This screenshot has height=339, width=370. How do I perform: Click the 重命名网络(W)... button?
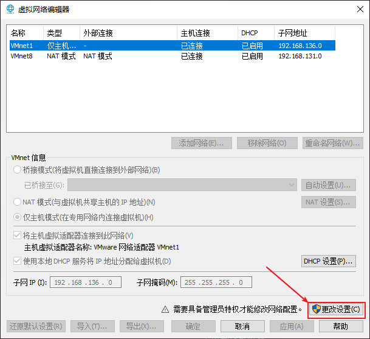coord(333,143)
